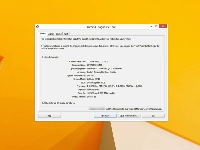Minimize the DirectX Diagnostic Tool window
The height and width of the screenshot is (150, 200).
coord(151,26)
